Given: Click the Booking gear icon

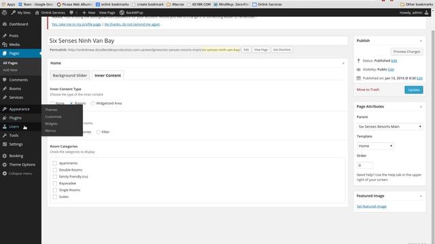Looking at the screenshot, I should point(5,156).
